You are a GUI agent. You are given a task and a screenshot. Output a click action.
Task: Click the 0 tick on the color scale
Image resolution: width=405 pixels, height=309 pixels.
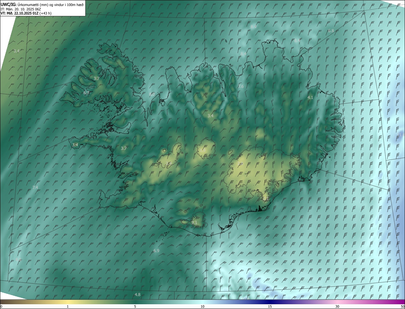[x=1, y=306]
